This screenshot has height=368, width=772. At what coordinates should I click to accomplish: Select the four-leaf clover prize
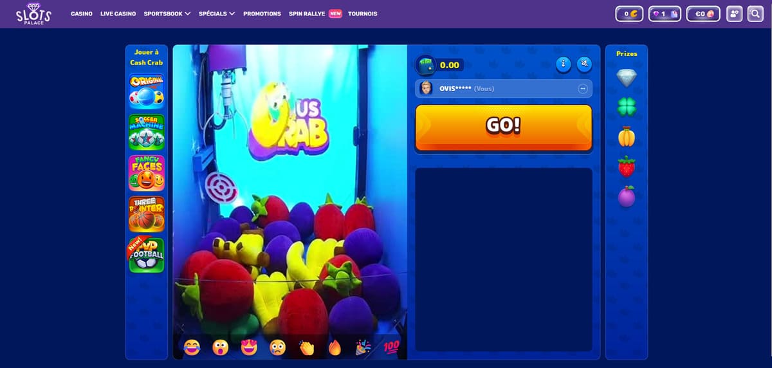pyautogui.click(x=627, y=107)
